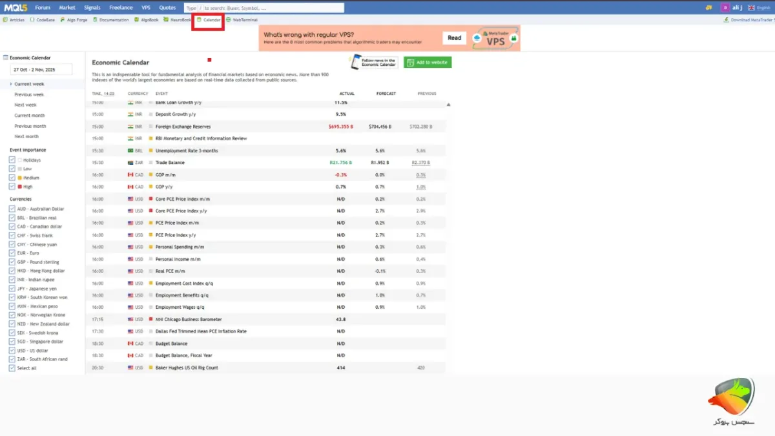Uncheck EUR - Euro currency filter
The width and height of the screenshot is (775, 436).
(x=12, y=253)
